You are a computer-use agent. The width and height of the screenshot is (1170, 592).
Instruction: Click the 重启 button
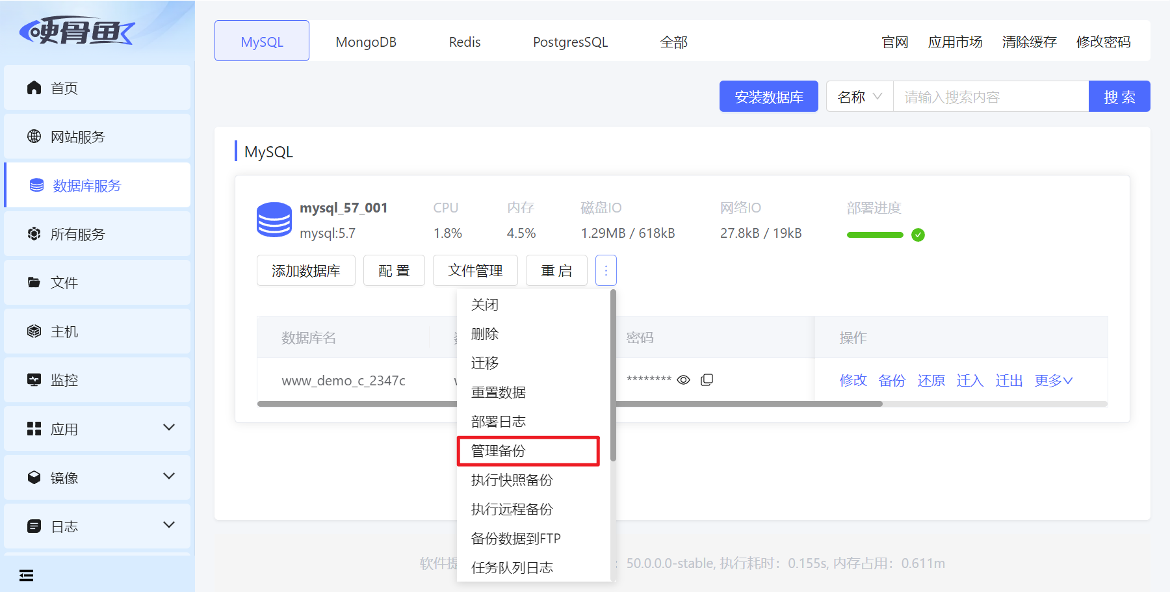tap(556, 270)
